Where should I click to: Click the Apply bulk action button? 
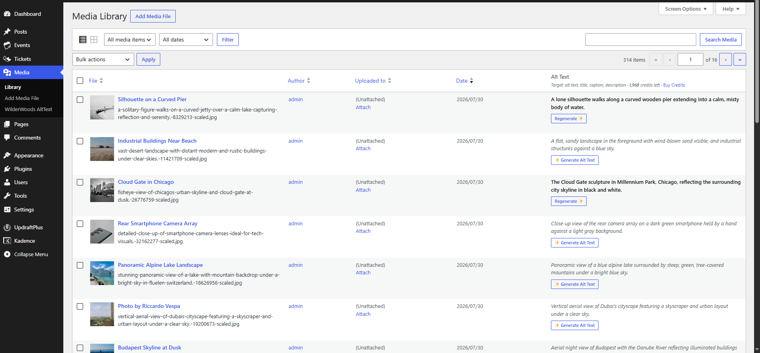(x=148, y=59)
